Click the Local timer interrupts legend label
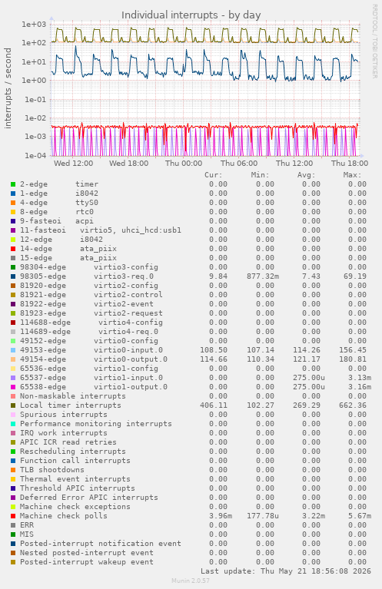 [x=70, y=405]
